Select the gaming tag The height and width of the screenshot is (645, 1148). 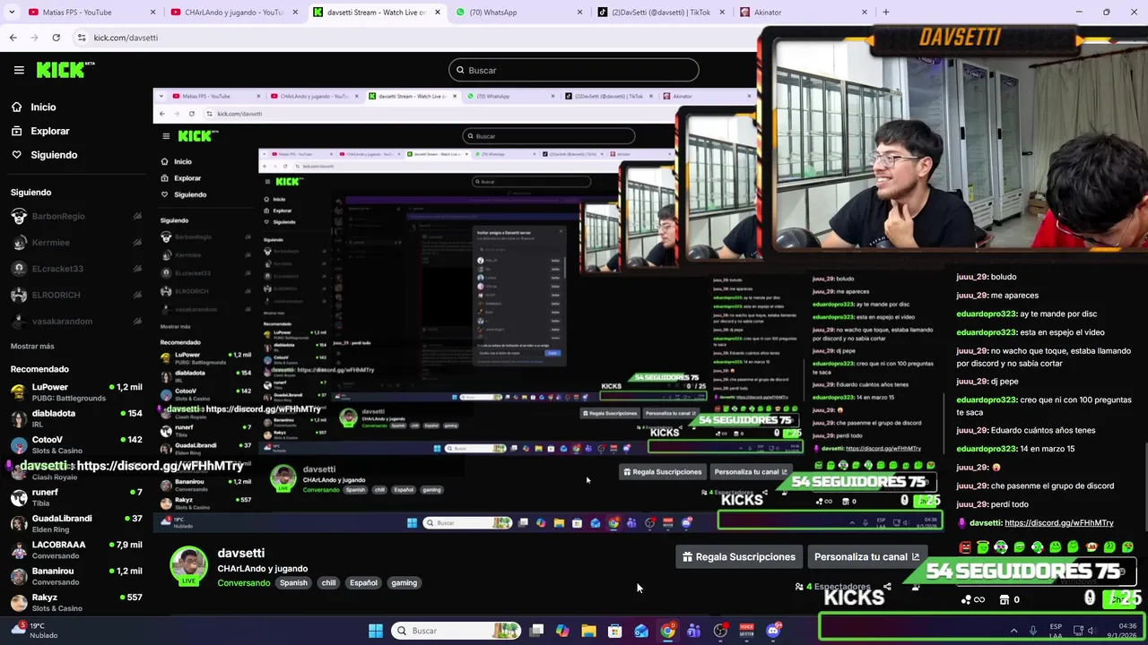pyautogui.click(x=404, y=583)
